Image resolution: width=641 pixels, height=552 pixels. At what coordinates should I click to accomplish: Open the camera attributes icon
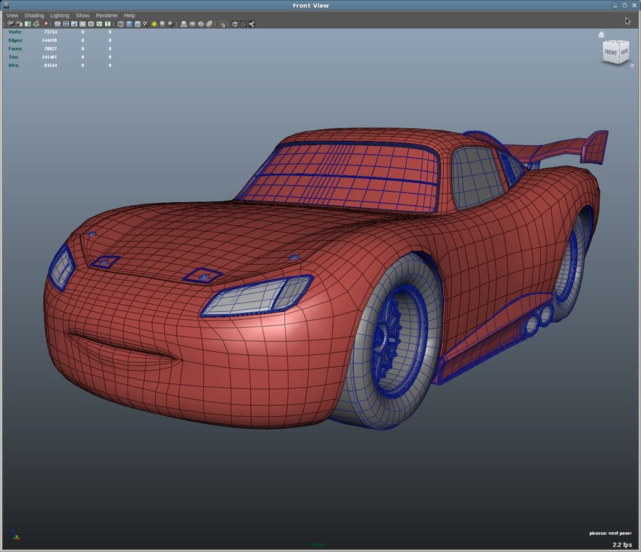19,24
